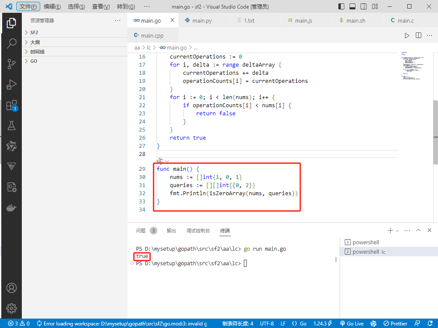Click Prettier status bar item

tap(395, 324)
